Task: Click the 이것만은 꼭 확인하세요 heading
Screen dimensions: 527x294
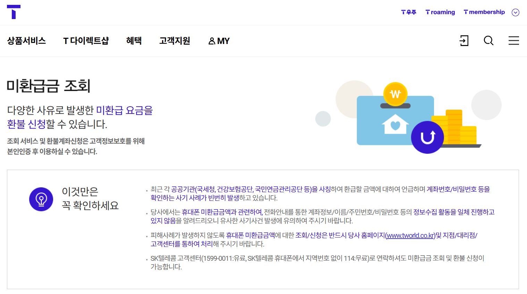Action: (90, 198)
